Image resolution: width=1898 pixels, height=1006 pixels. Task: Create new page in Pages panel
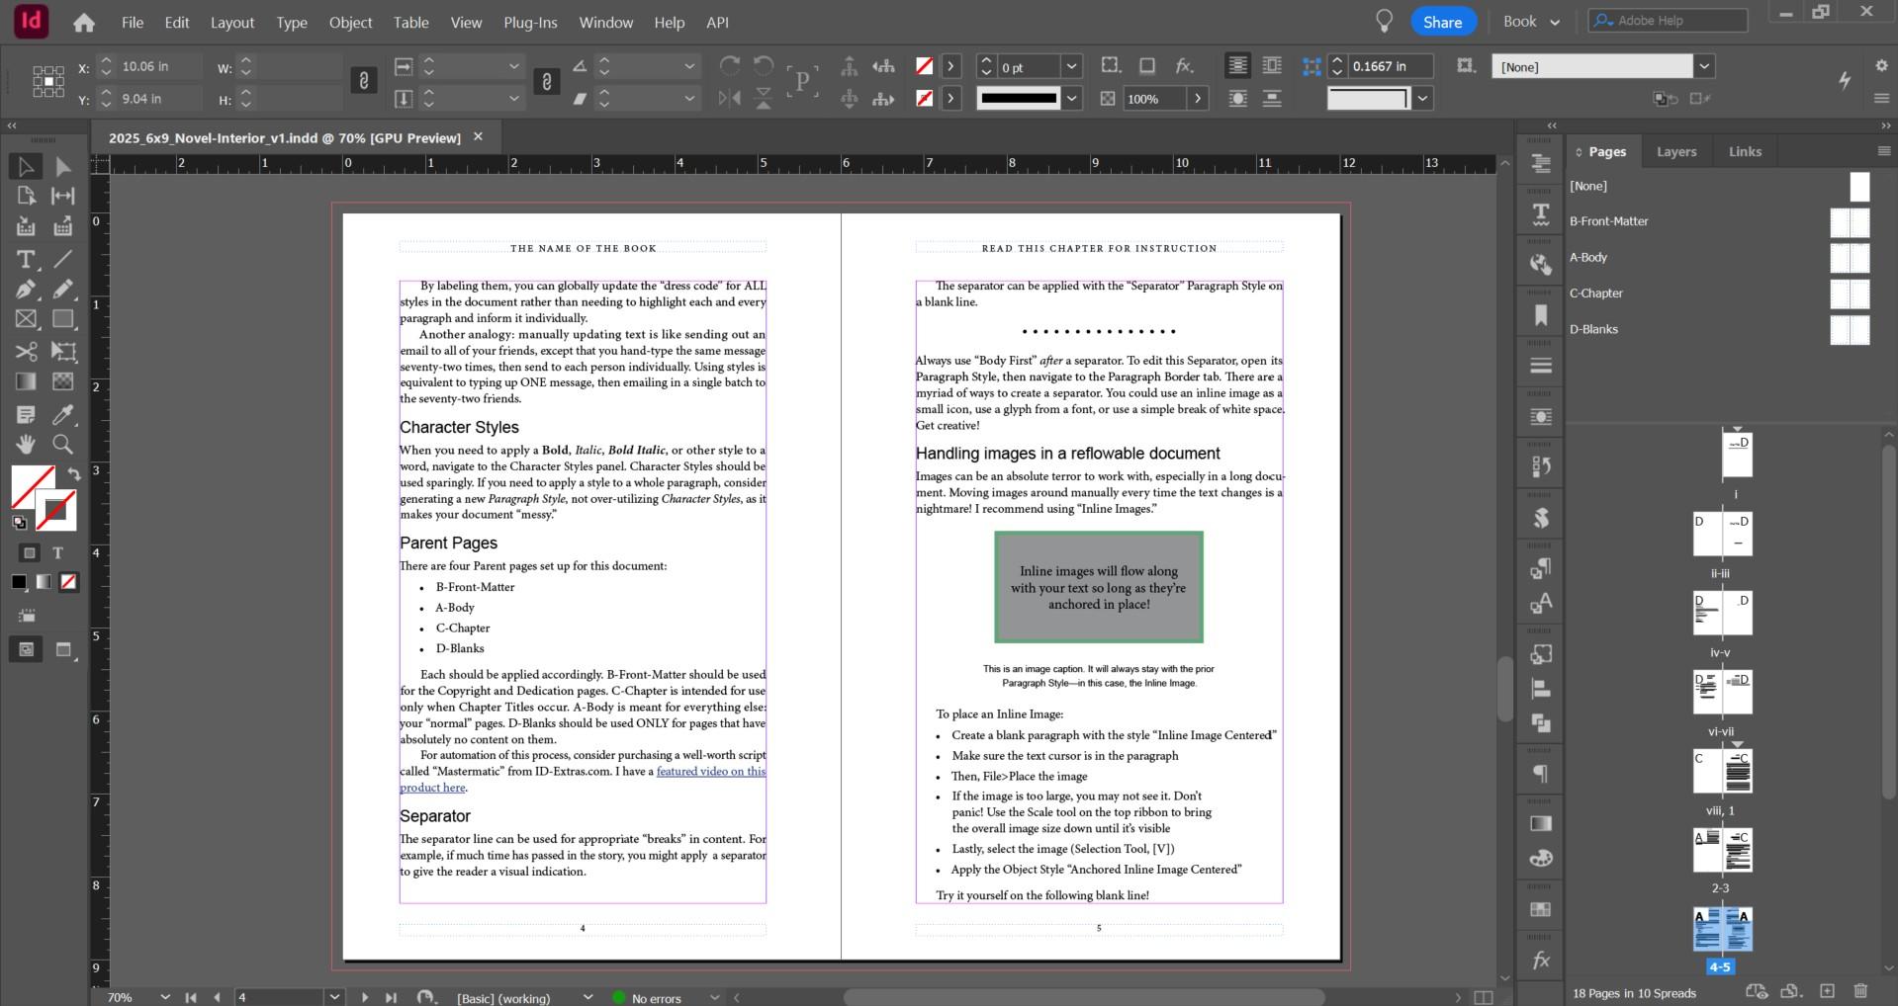(1827, 991)
